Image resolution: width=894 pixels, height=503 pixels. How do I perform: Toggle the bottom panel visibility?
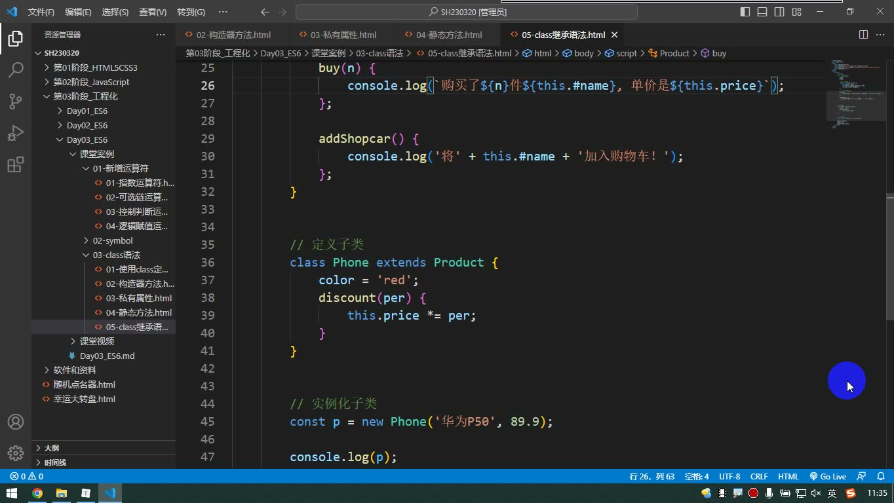click(762, 12)
